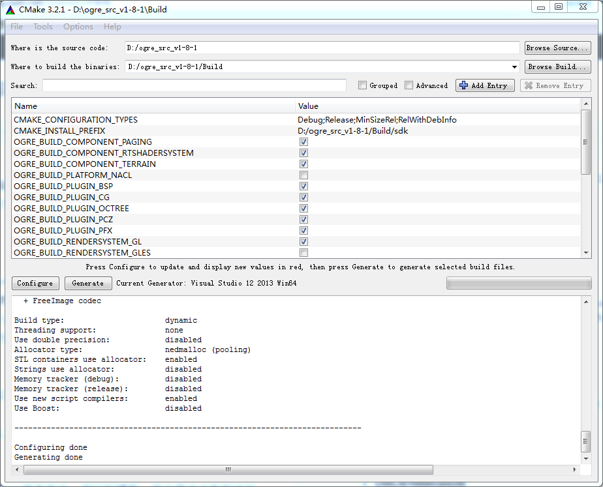603x487 pixels.
Task: Click the blue plus Add Entry icon
Action: [464, 85]
